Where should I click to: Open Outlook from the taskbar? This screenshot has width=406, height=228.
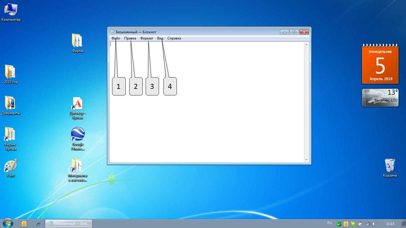[24, 223]
